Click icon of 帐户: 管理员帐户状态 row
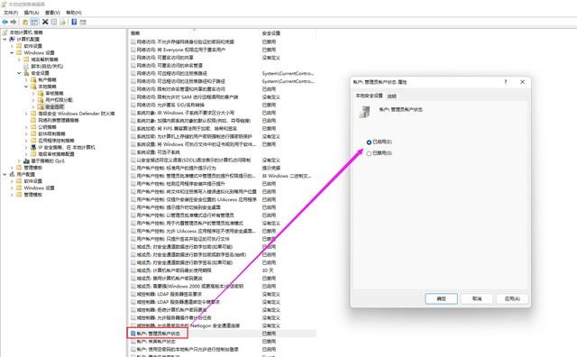Screen dimensions: 577x357 coord(133,334)
